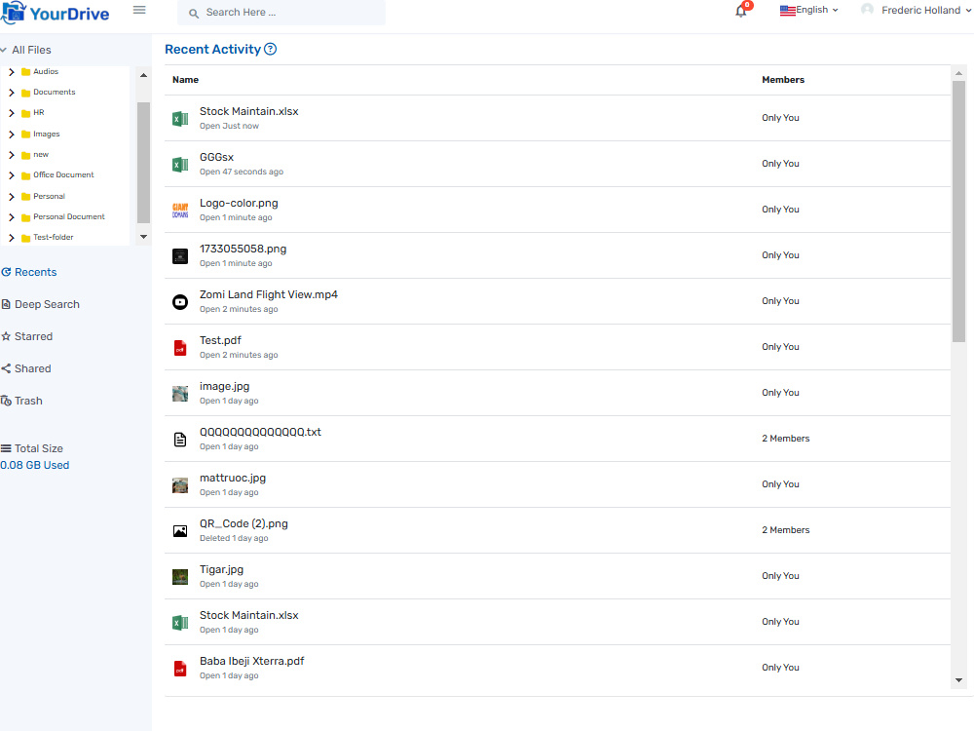The width and height of the screenshot is (974, 731).
Task: Open the Shared section
Action: 26,368
